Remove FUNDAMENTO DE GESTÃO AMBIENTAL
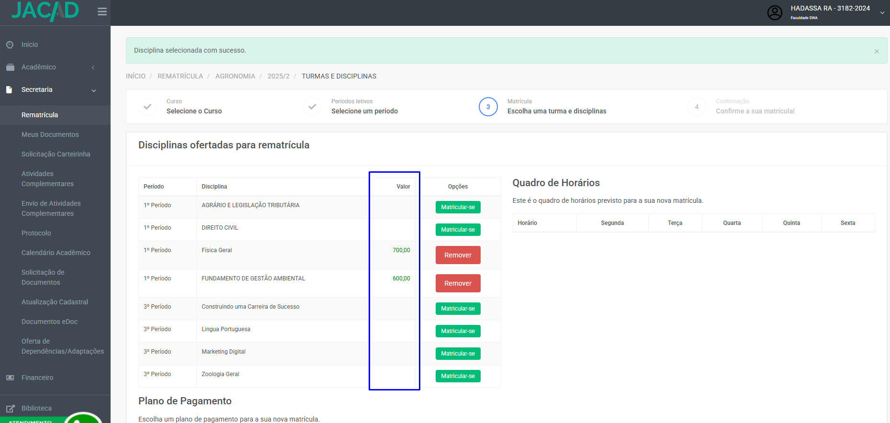Screen dimensions: 890x423 [458, 283]
